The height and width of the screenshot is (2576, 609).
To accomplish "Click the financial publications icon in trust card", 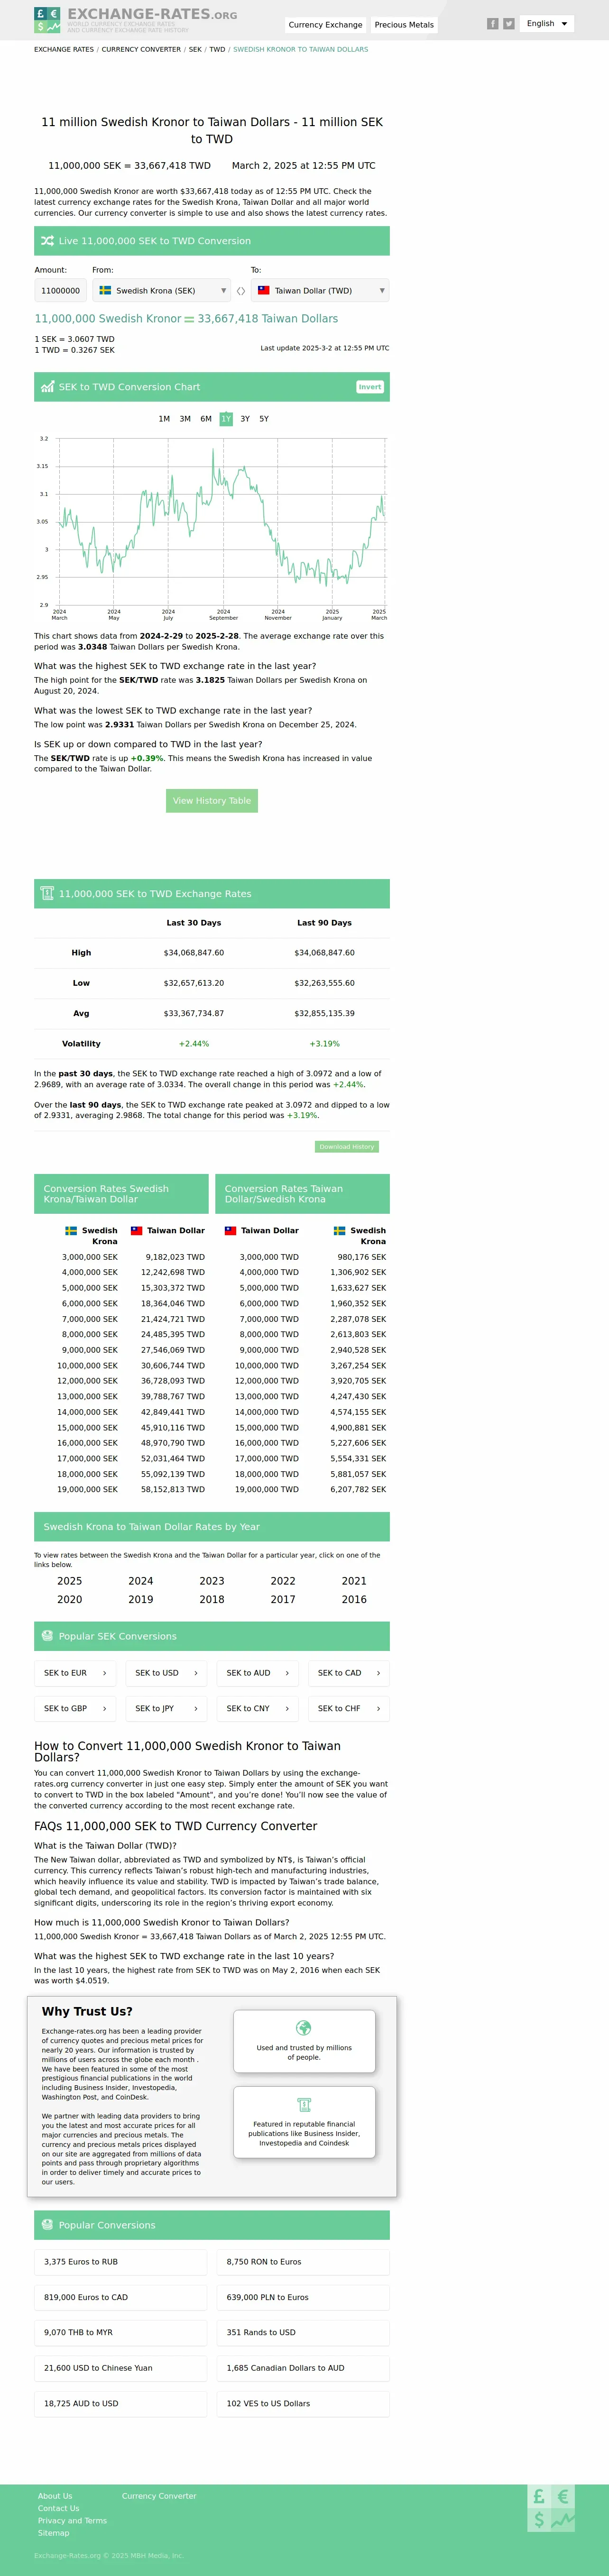I will [x=304, y=2105].
